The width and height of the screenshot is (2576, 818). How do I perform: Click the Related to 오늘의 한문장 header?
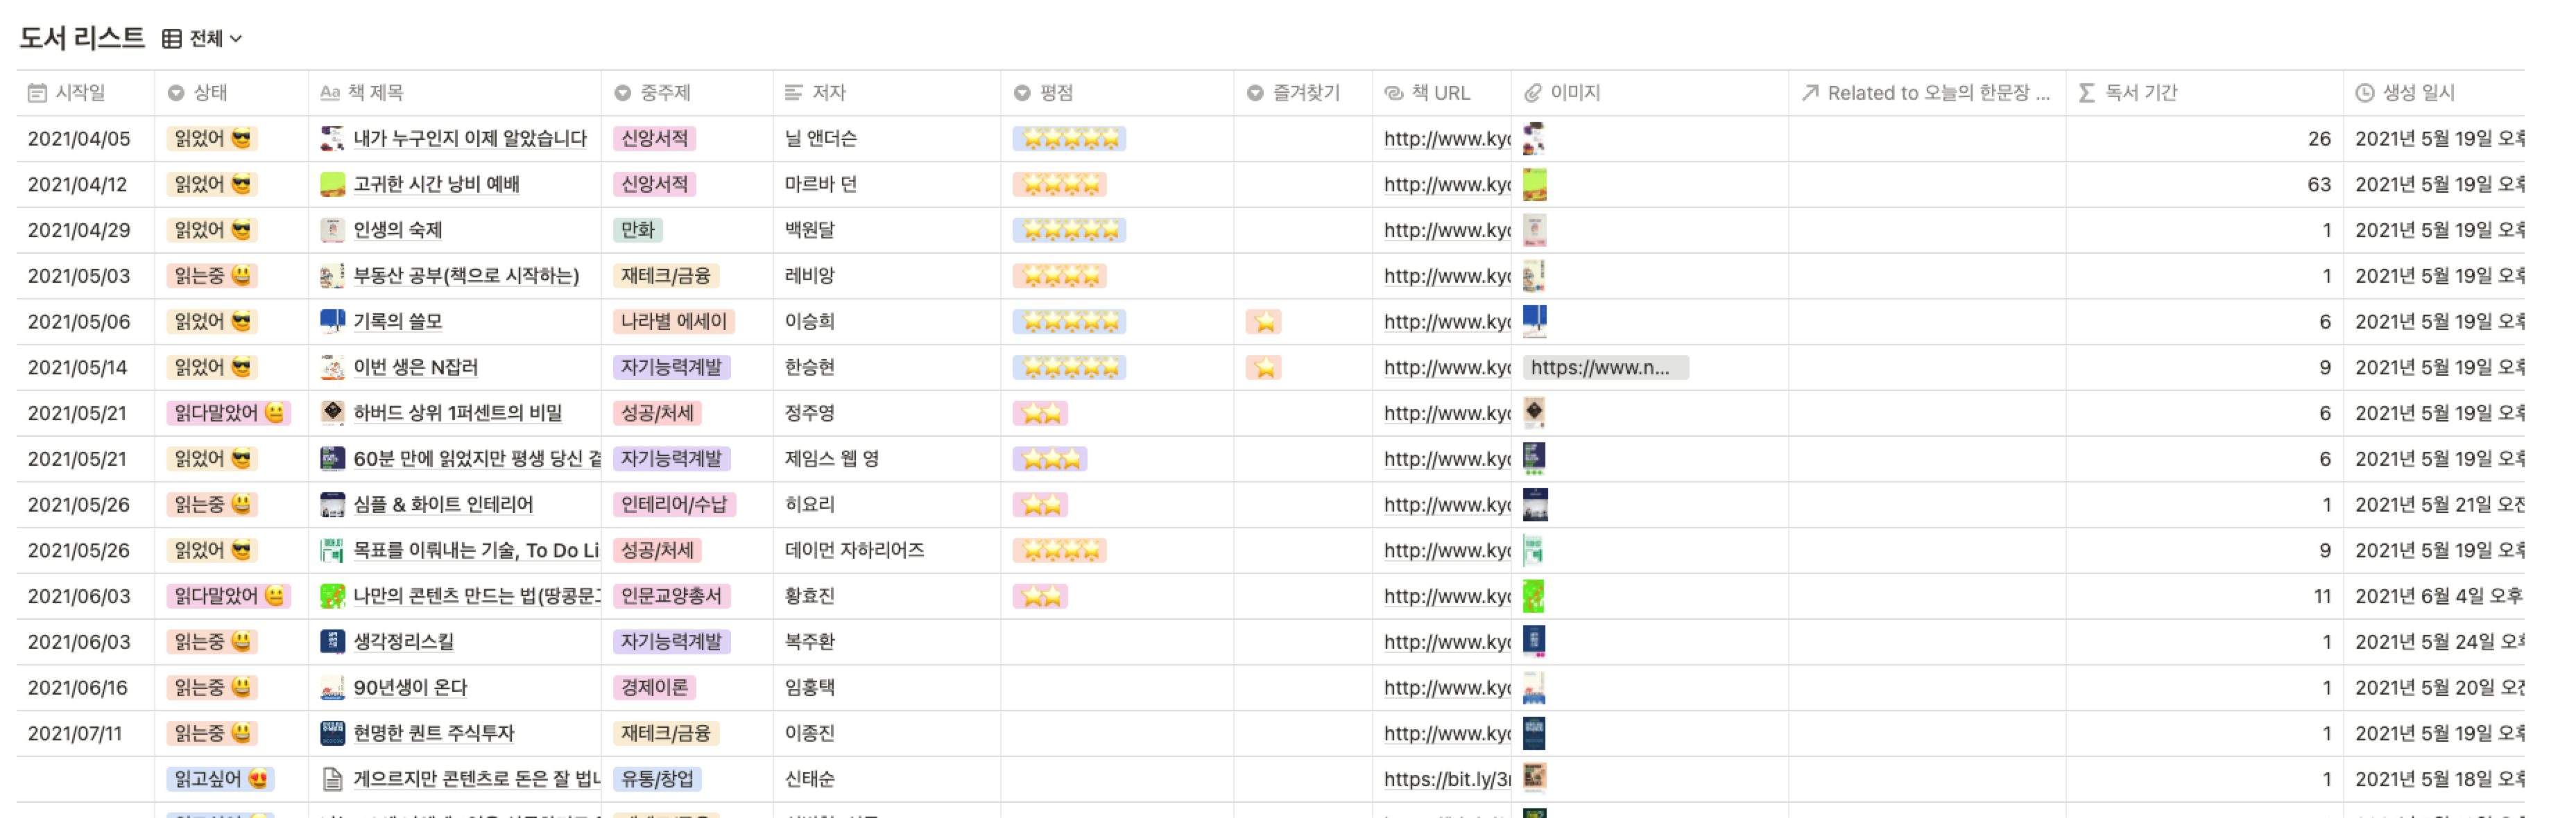tap(1937, 93)
